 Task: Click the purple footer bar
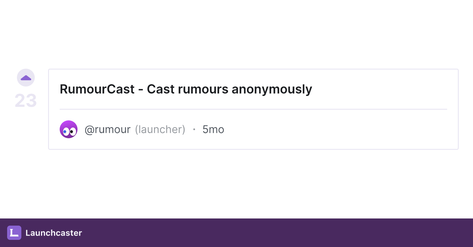coord(236,233)
